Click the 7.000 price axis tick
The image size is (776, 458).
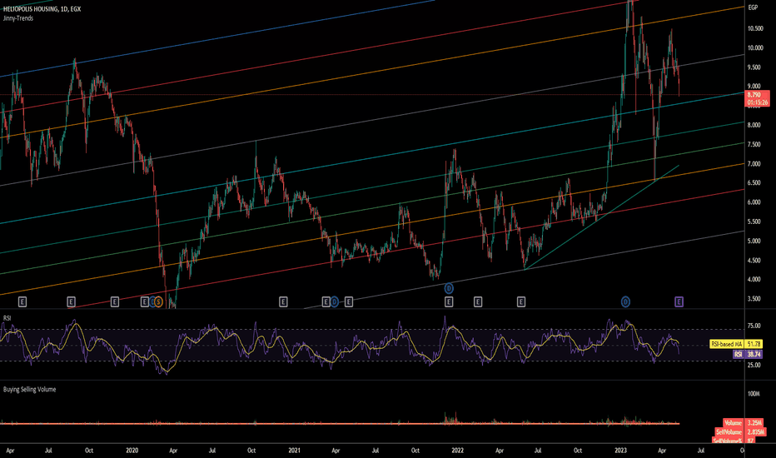[754, 164]
